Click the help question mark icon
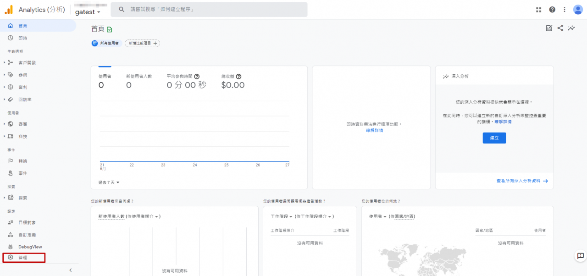This screenshot has height=276, width=587. [552, 10]
